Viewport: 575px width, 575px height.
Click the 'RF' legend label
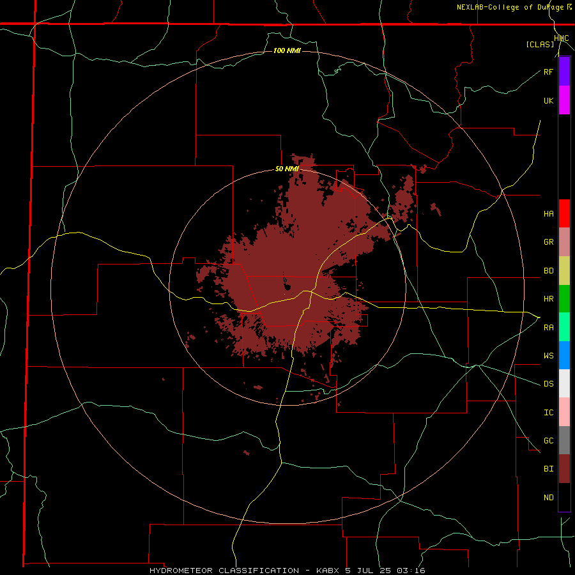pos(548,72)
